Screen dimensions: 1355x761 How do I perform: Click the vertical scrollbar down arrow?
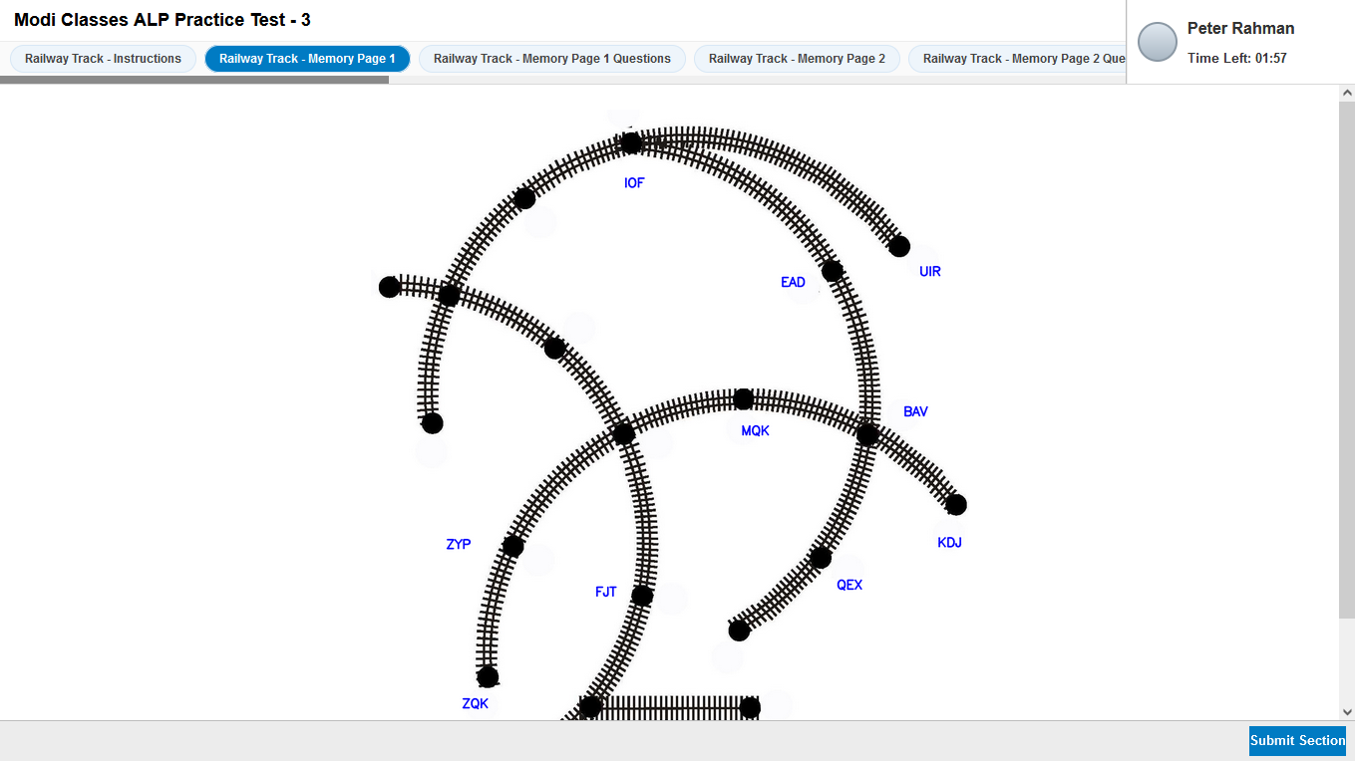point(1347,712)
